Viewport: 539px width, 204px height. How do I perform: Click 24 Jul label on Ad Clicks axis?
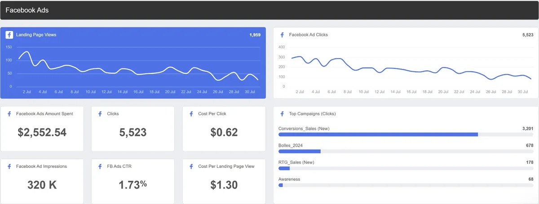[x=475, y=92]
